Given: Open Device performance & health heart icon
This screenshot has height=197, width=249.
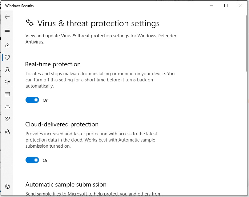Looking at the screenshot, I should 7,119.
